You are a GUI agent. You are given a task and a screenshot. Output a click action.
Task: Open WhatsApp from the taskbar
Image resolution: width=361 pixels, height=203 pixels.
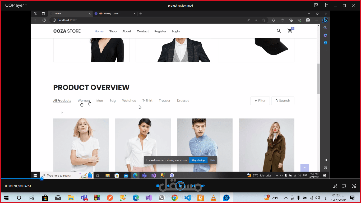(161, 197)
